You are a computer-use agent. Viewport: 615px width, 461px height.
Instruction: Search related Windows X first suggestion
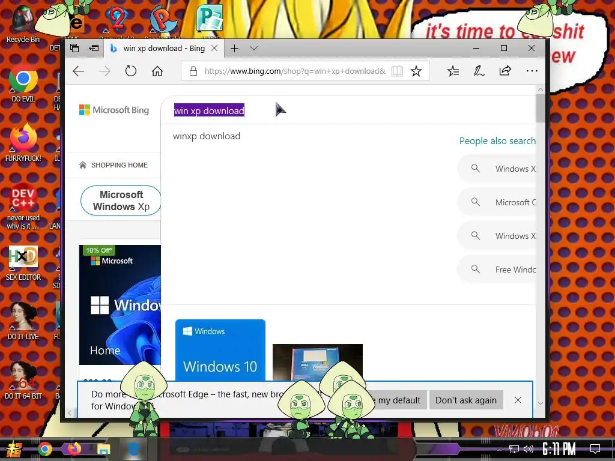point(497,169)
